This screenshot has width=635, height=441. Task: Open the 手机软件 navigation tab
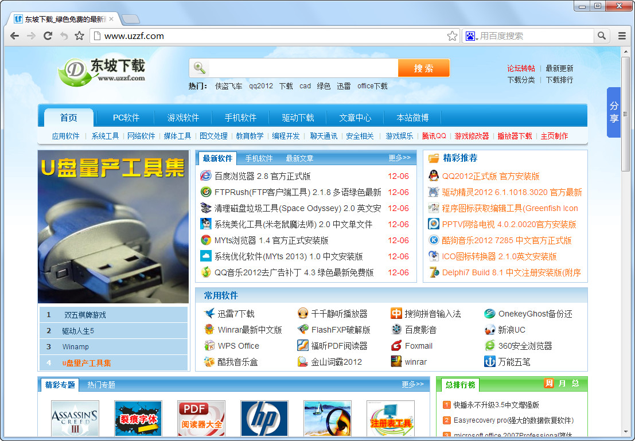[240, 118]
